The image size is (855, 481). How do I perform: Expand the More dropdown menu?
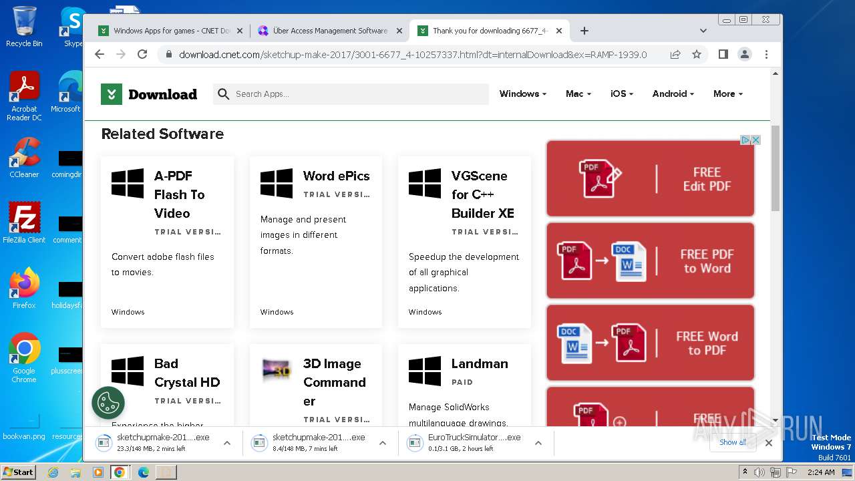click(728, 94)
